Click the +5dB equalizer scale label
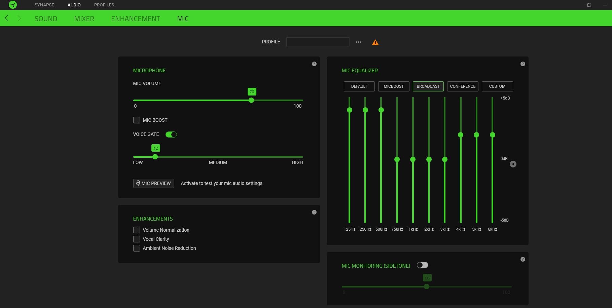The height and width of the screenshot is (308, 612). tap(505, 98)
